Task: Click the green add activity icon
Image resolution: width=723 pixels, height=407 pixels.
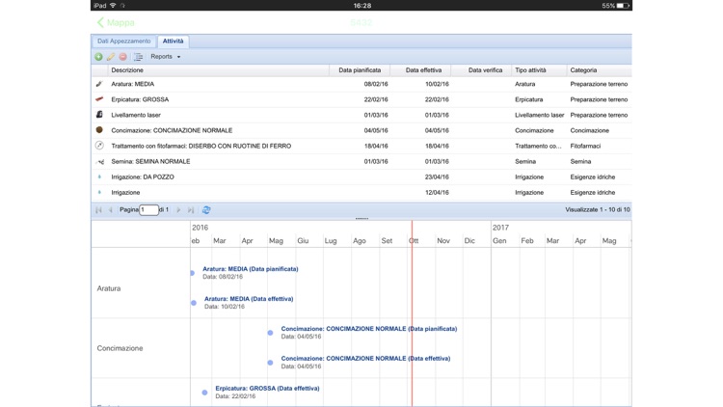Action: tap(98, 57)
